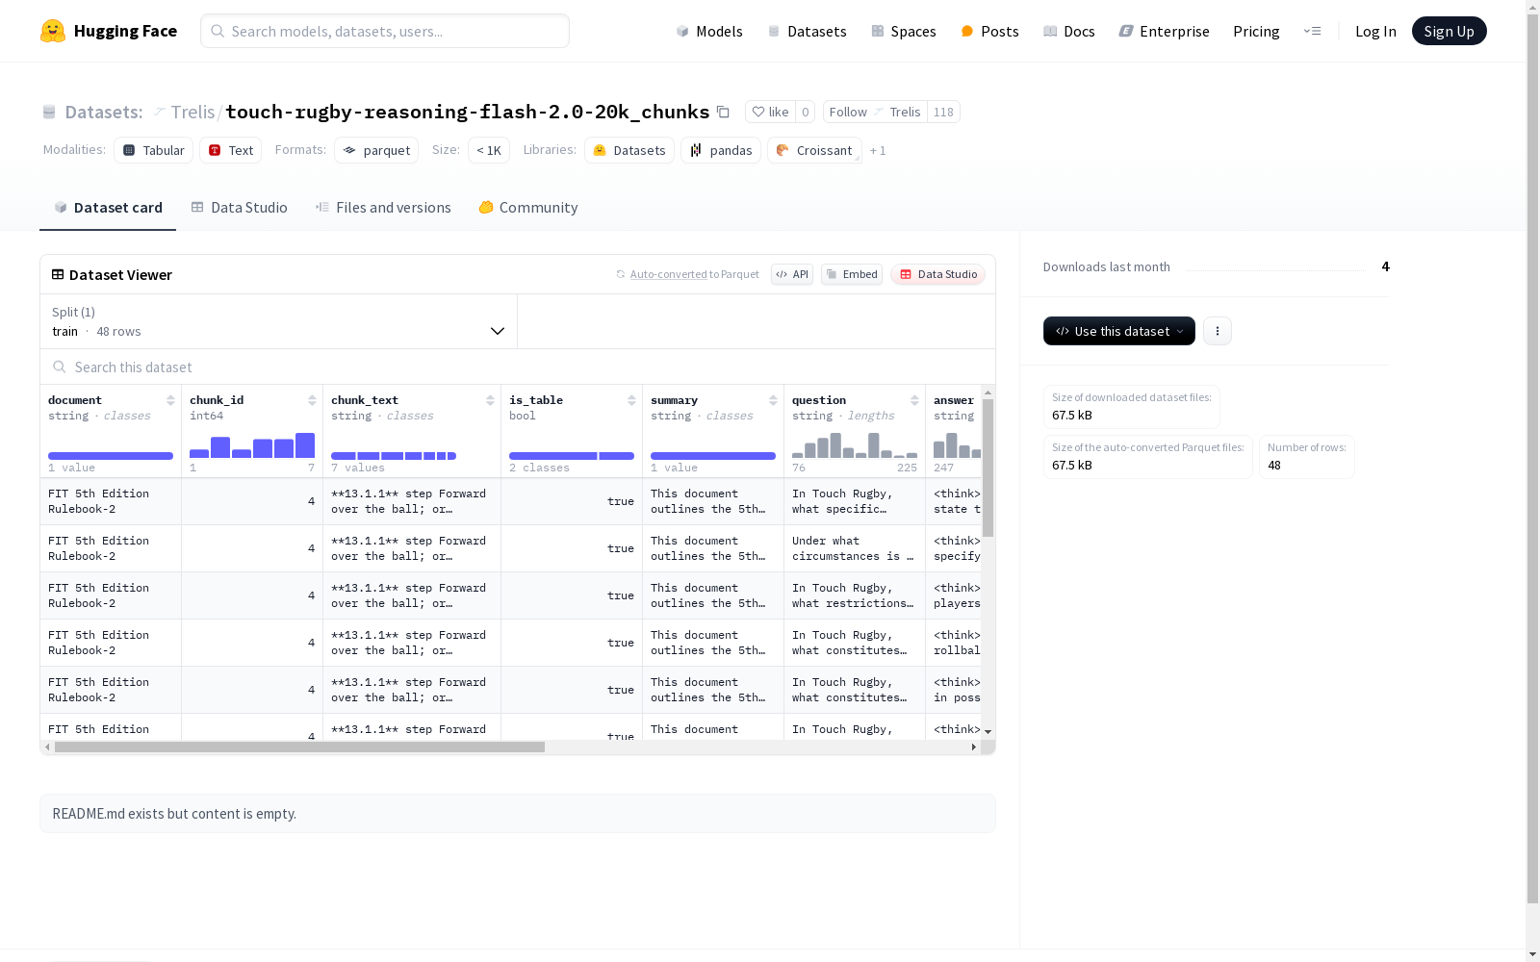Sort by the chunk_text column

pyautogui.click(x=490, y=400)
